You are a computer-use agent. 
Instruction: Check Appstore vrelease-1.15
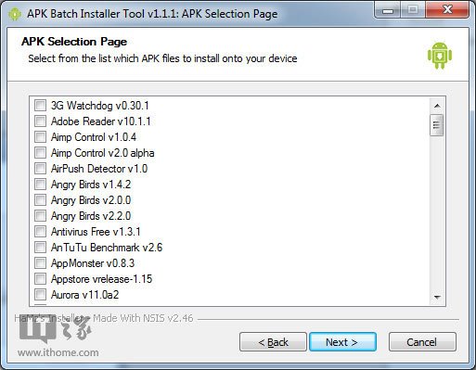tap(40, 278)
